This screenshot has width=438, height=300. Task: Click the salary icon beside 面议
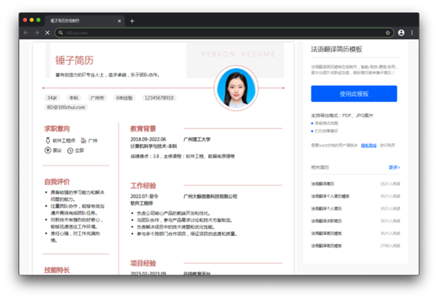(x=47, y=150)
